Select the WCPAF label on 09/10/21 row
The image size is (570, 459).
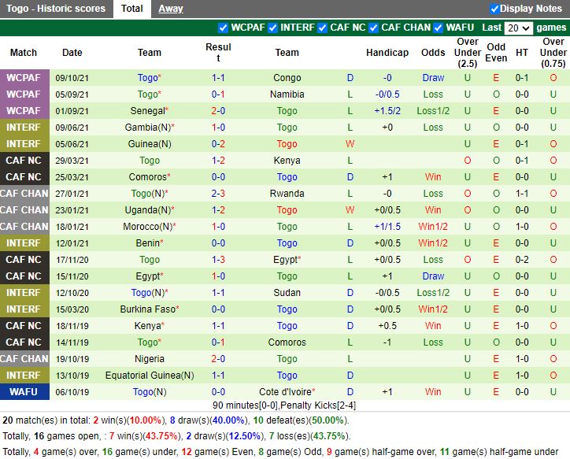[x=24, y=78]
